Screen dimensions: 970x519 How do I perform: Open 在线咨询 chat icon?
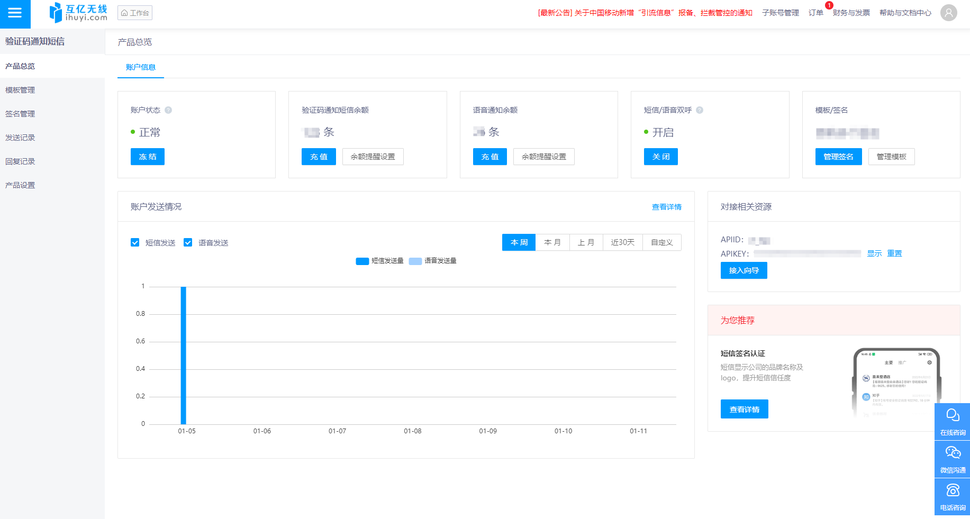pyautogui.click(x=953, y=422)
